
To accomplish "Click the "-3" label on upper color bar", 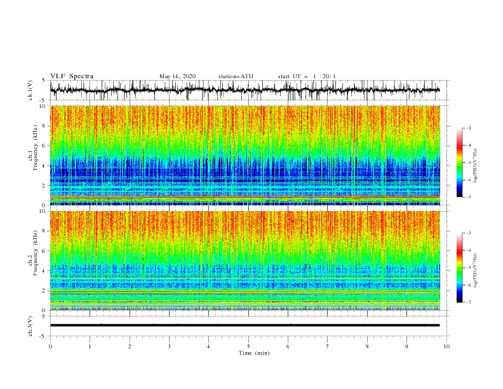I will pyautogui.click(x=468, y=128).
